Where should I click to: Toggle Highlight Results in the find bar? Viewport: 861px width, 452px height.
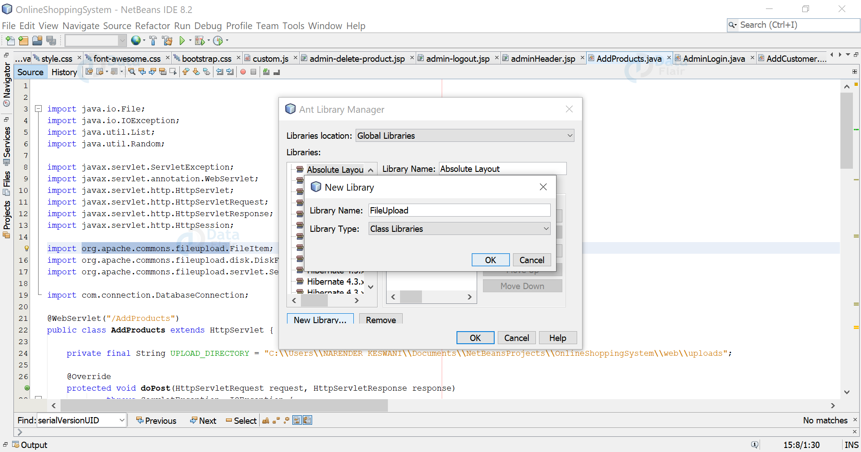click(297, 420)
